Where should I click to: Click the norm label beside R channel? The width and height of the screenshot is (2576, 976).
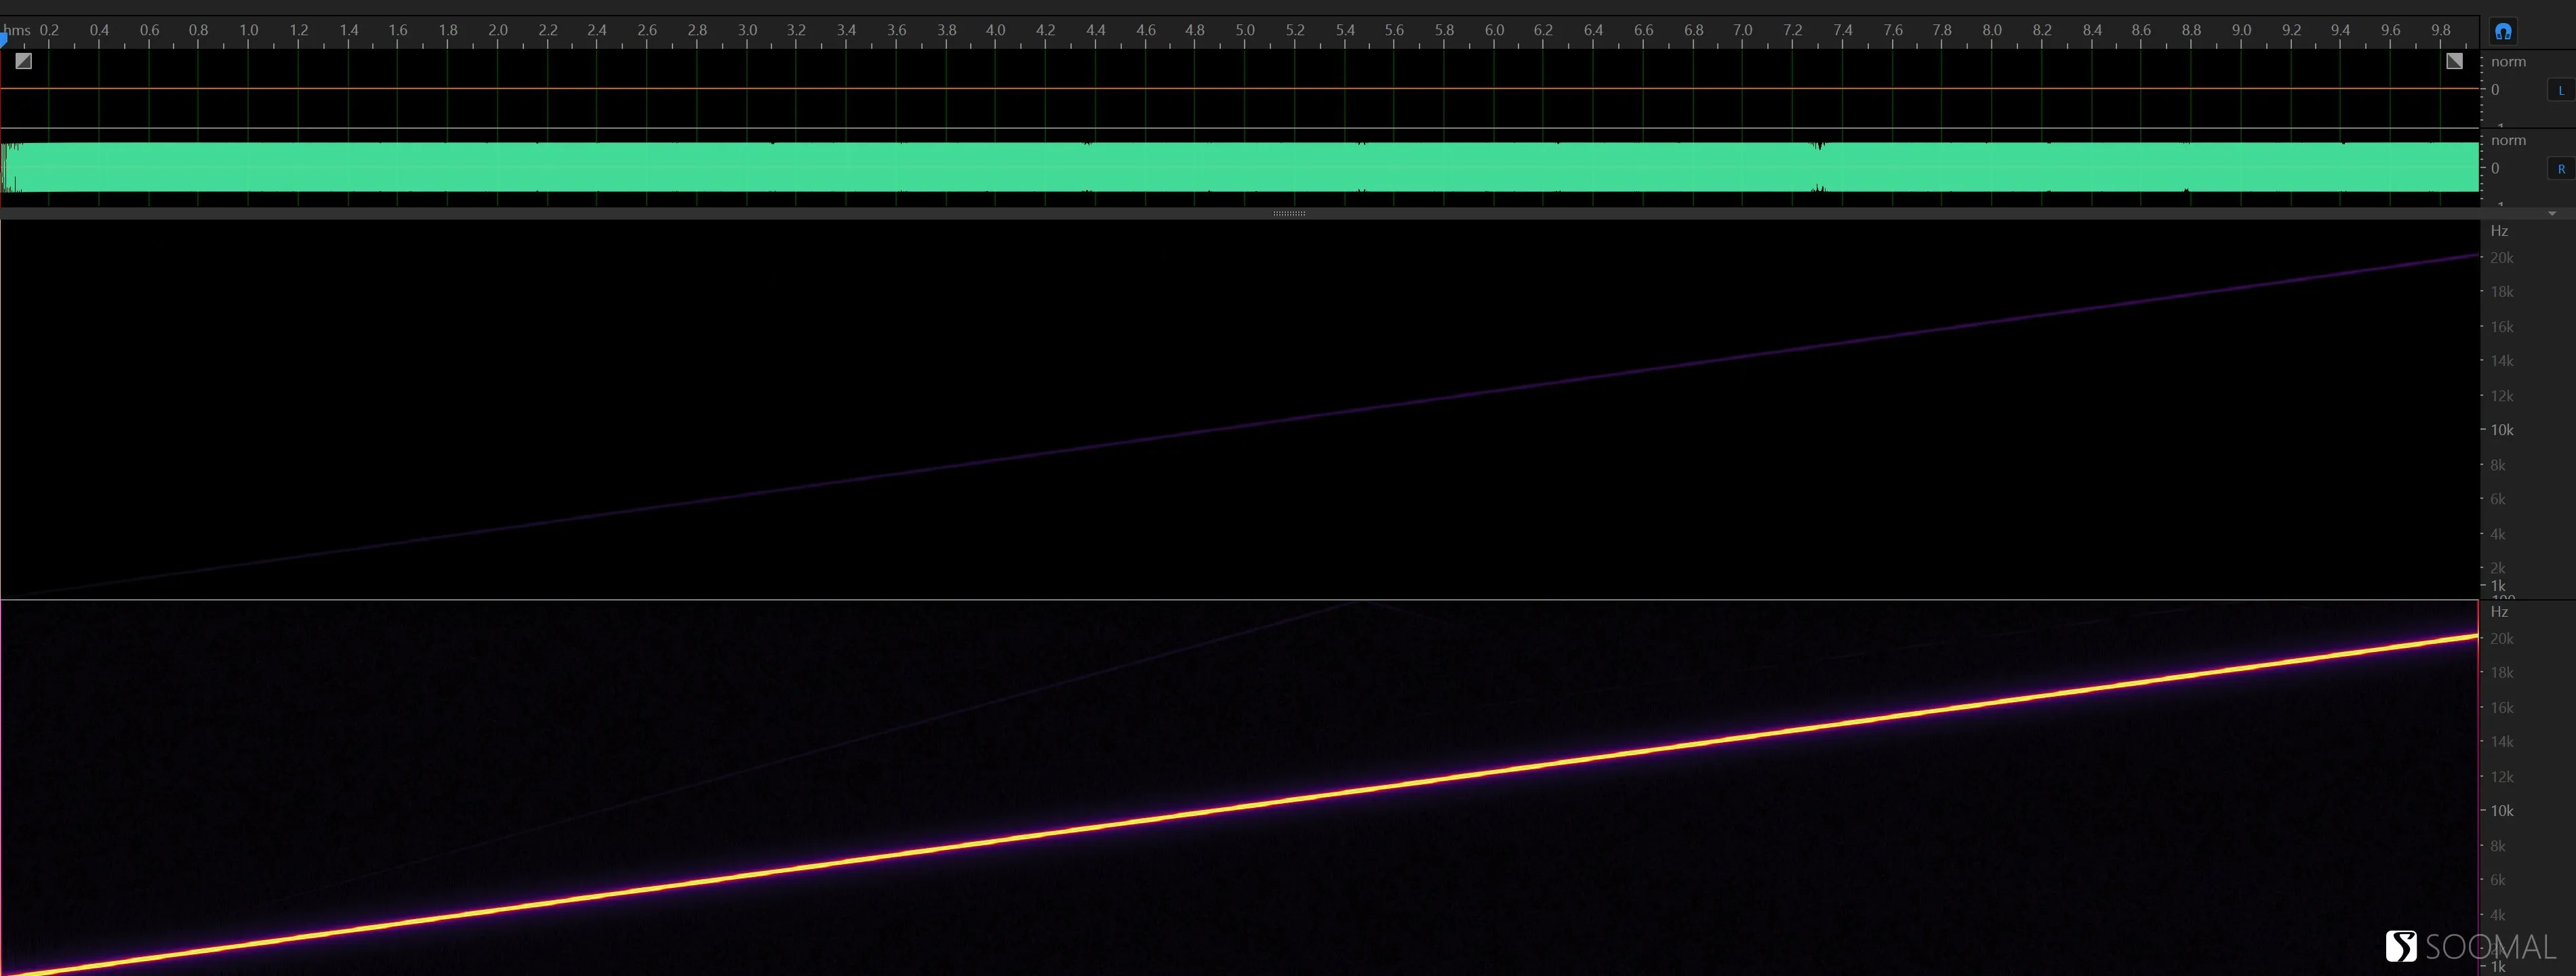click(x=2508, y=141)
